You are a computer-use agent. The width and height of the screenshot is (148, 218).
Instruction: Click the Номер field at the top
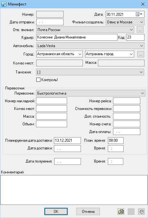[50, 14]
